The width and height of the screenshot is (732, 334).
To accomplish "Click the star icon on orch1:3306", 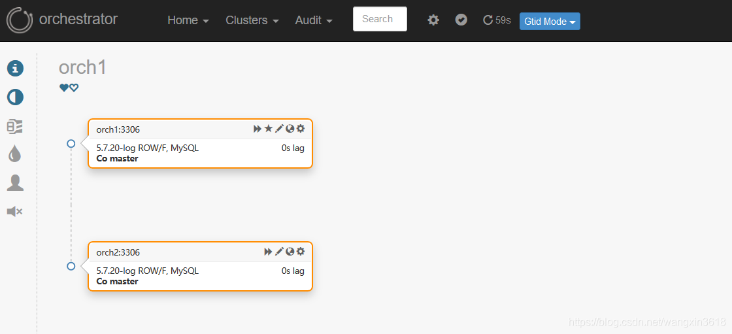I will [269, 128].
